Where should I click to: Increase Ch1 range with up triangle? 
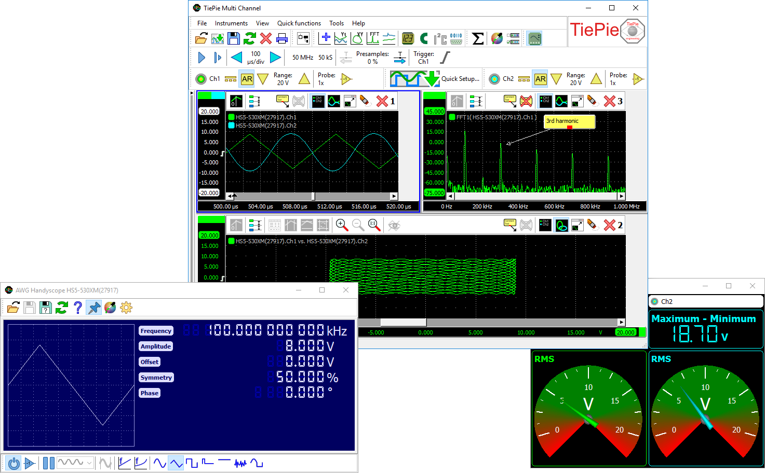click(304, 79)
